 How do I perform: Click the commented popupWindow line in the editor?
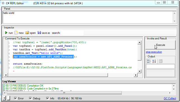pyautogui.click(x=49, y=42)
